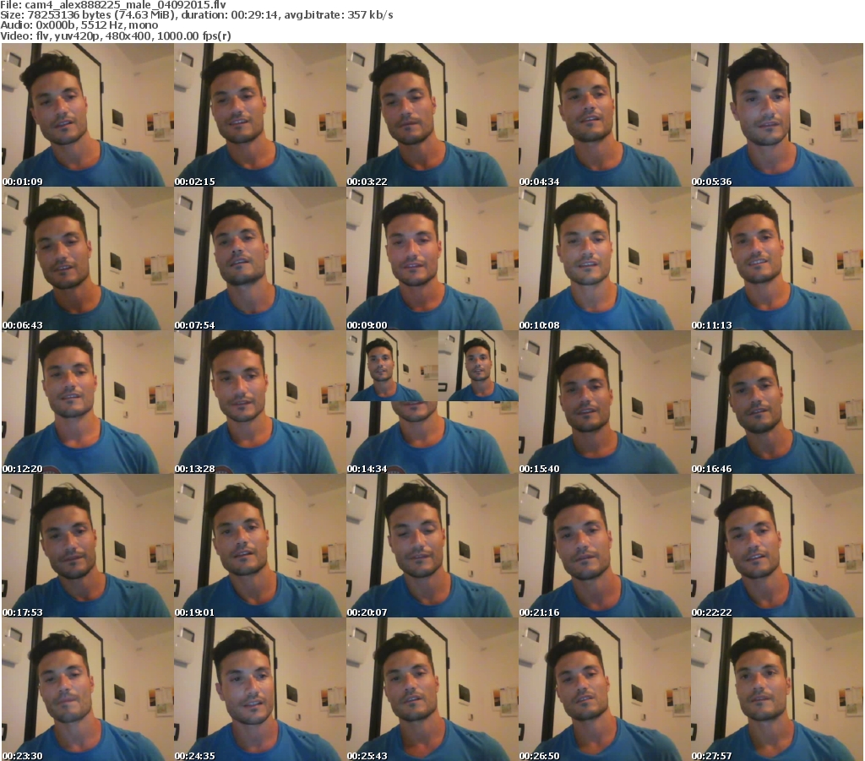Choose the thumbnail frame stamped 00:21:16
Screen dimensions: 865x761
[604, 546]
